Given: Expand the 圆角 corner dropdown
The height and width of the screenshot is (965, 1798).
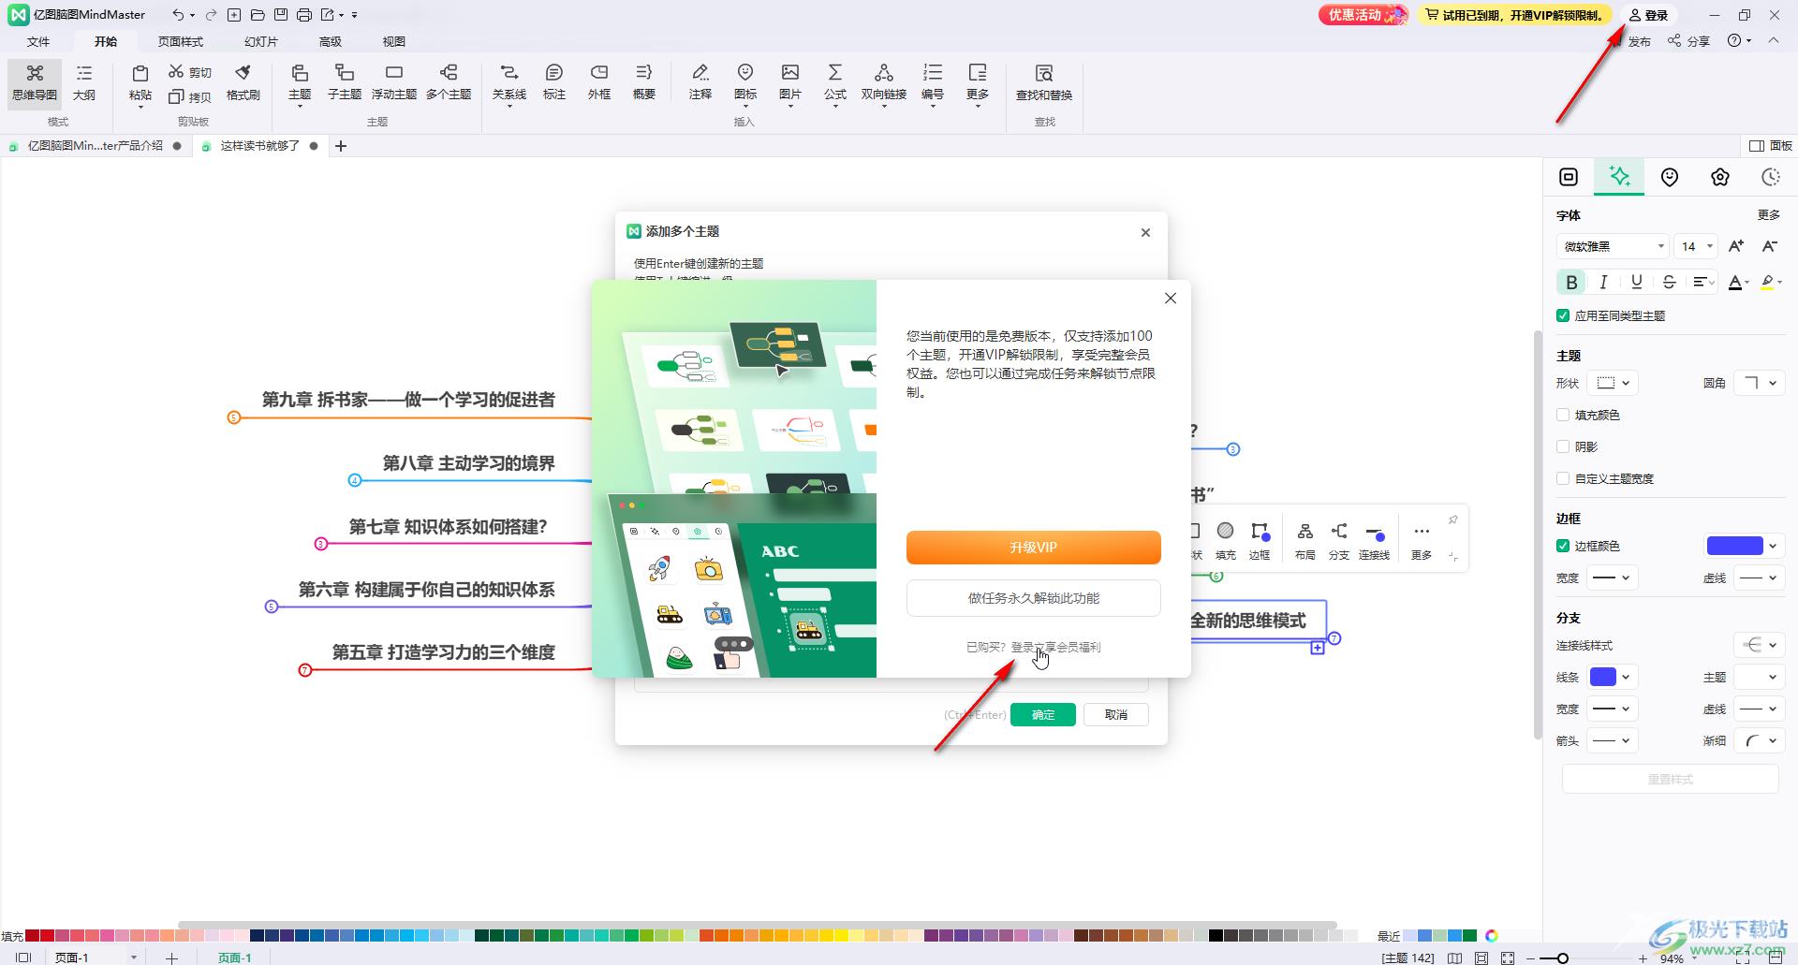Looking at the screenshot, I should [1759, 383].
